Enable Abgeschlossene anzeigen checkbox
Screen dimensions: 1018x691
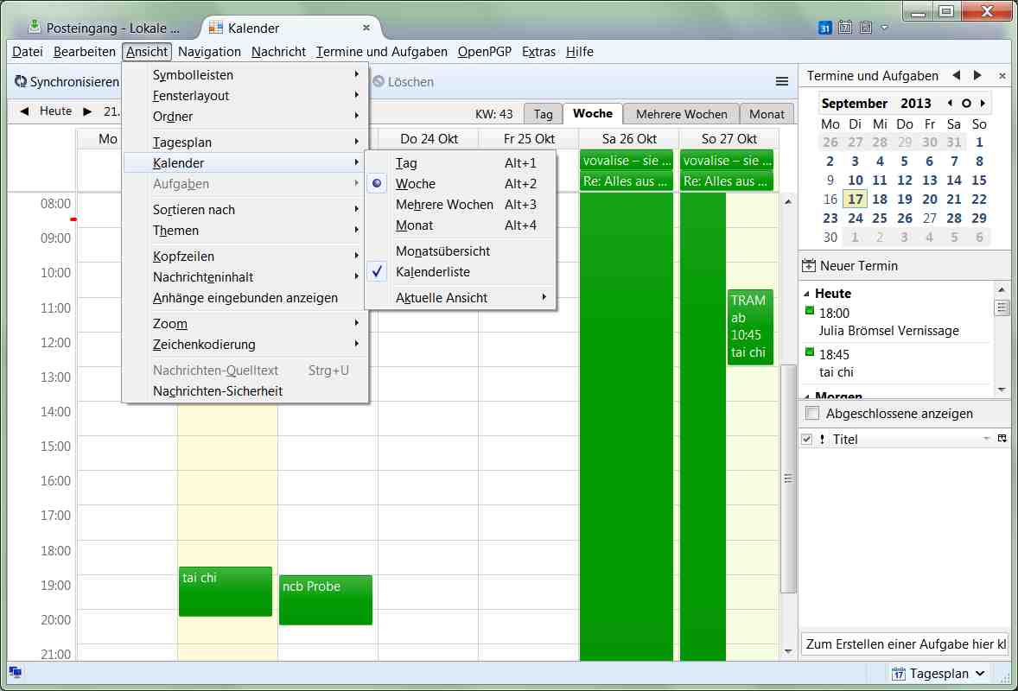pyautogui.click(x=812, y=414)
